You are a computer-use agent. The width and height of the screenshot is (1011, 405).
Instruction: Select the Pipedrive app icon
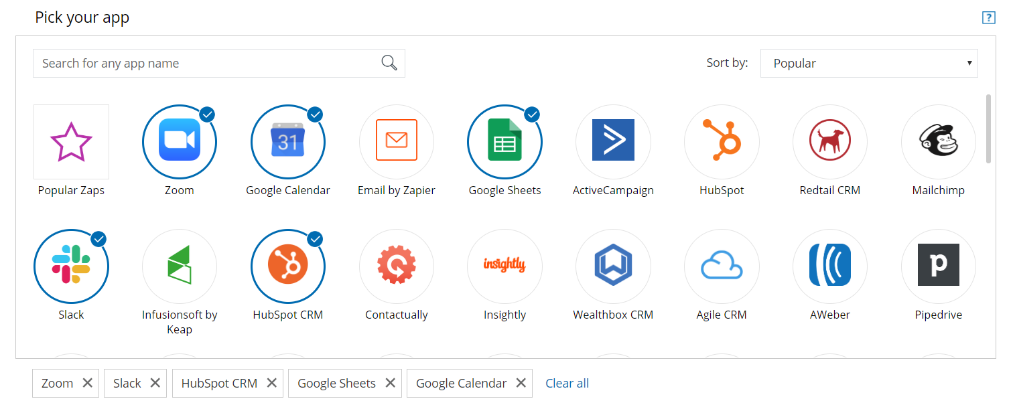click(938, 266)
